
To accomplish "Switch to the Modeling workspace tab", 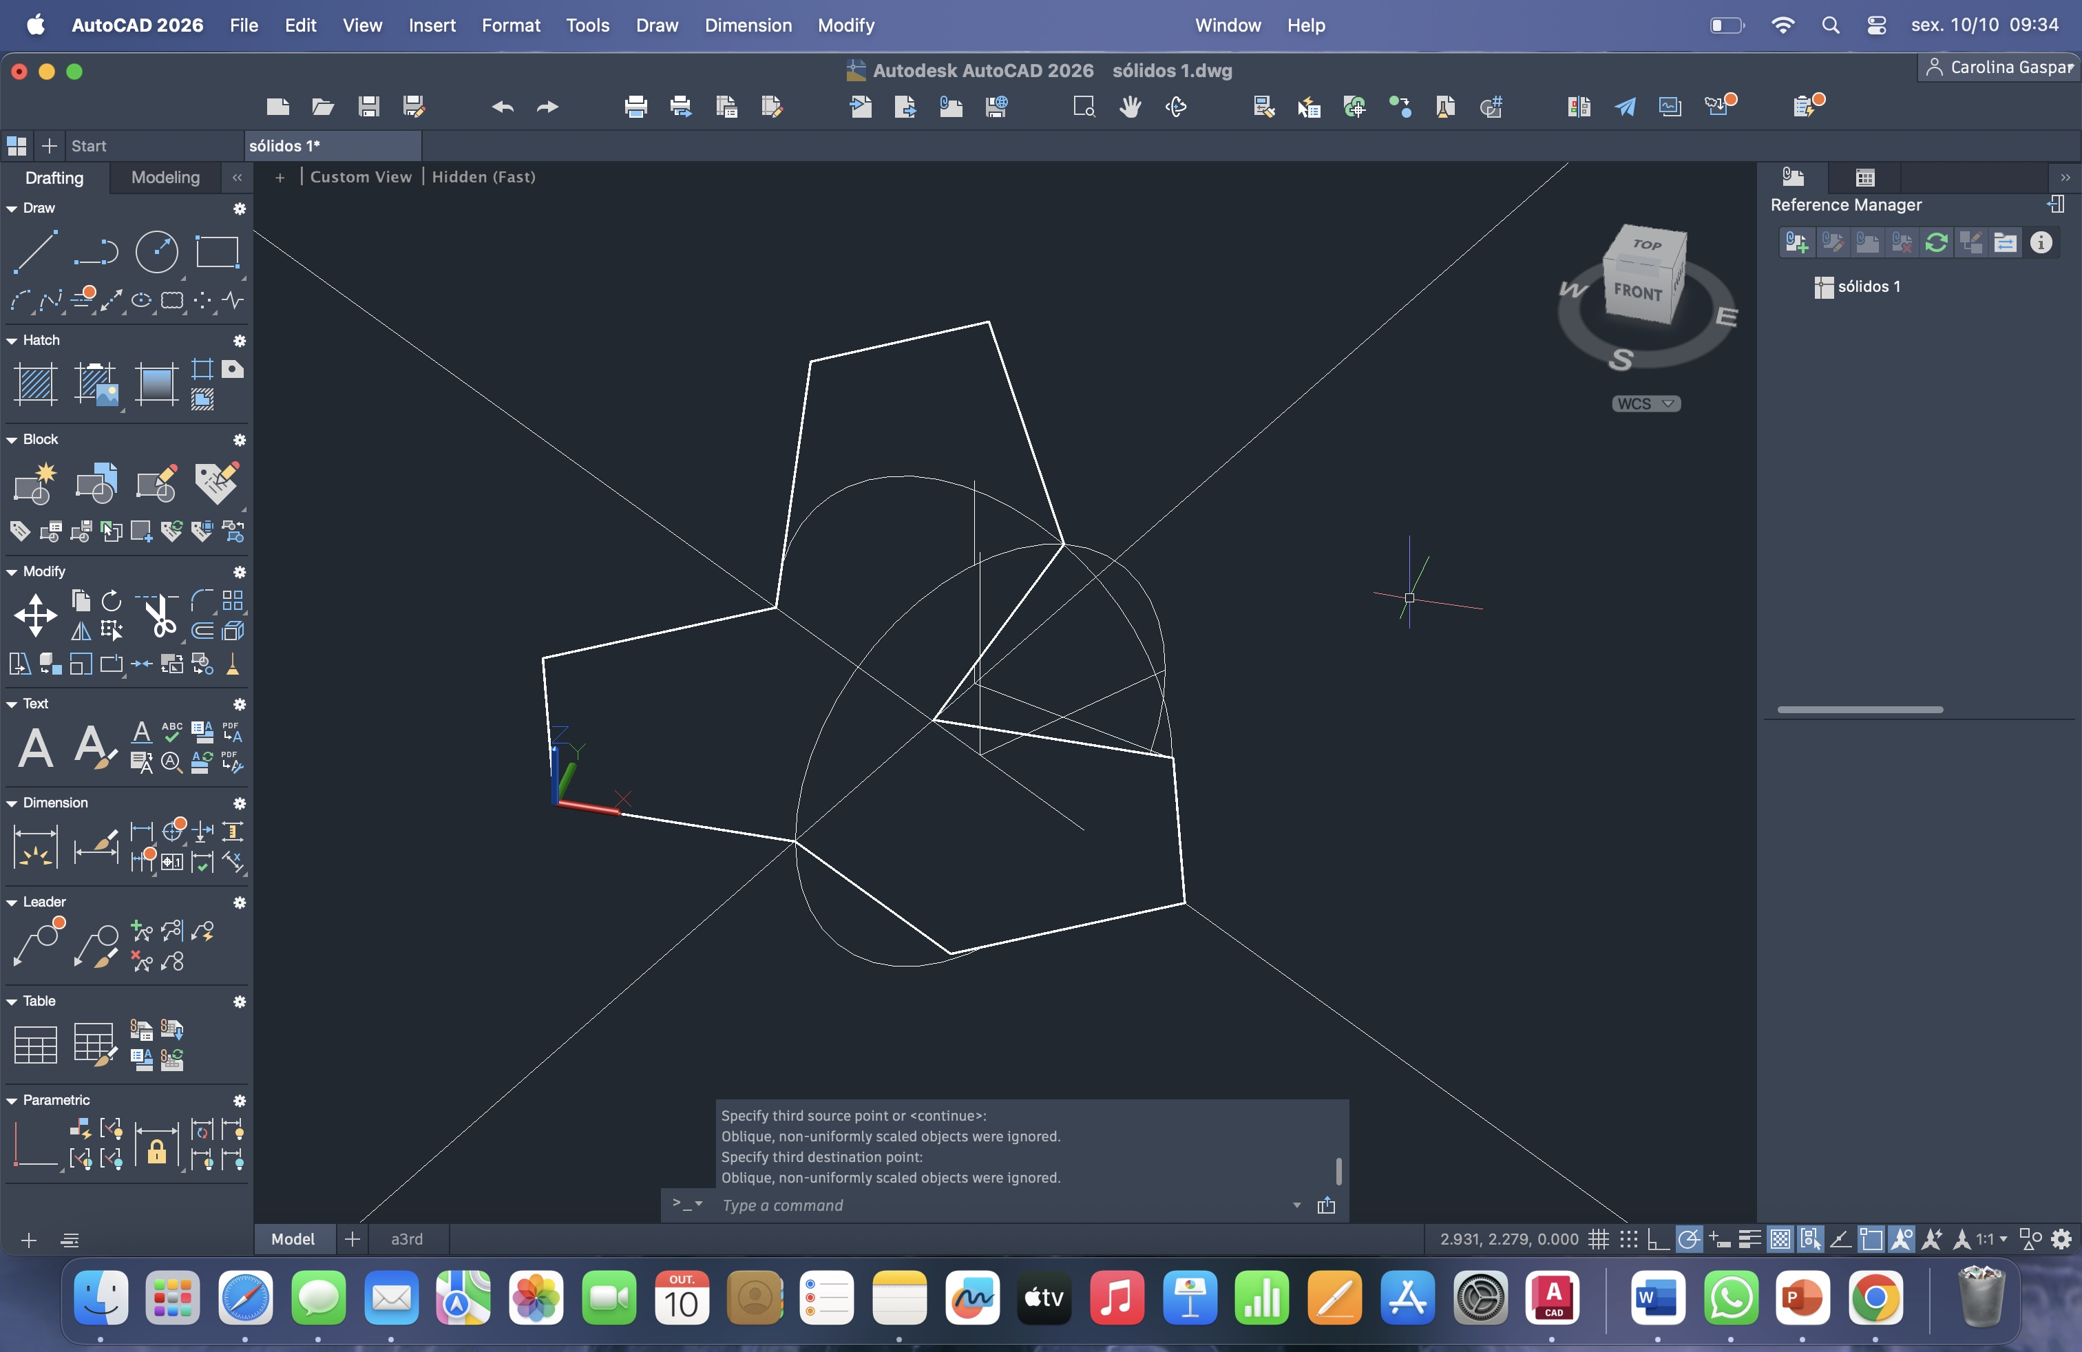I will pyautogui.click(x=165, y=178).
